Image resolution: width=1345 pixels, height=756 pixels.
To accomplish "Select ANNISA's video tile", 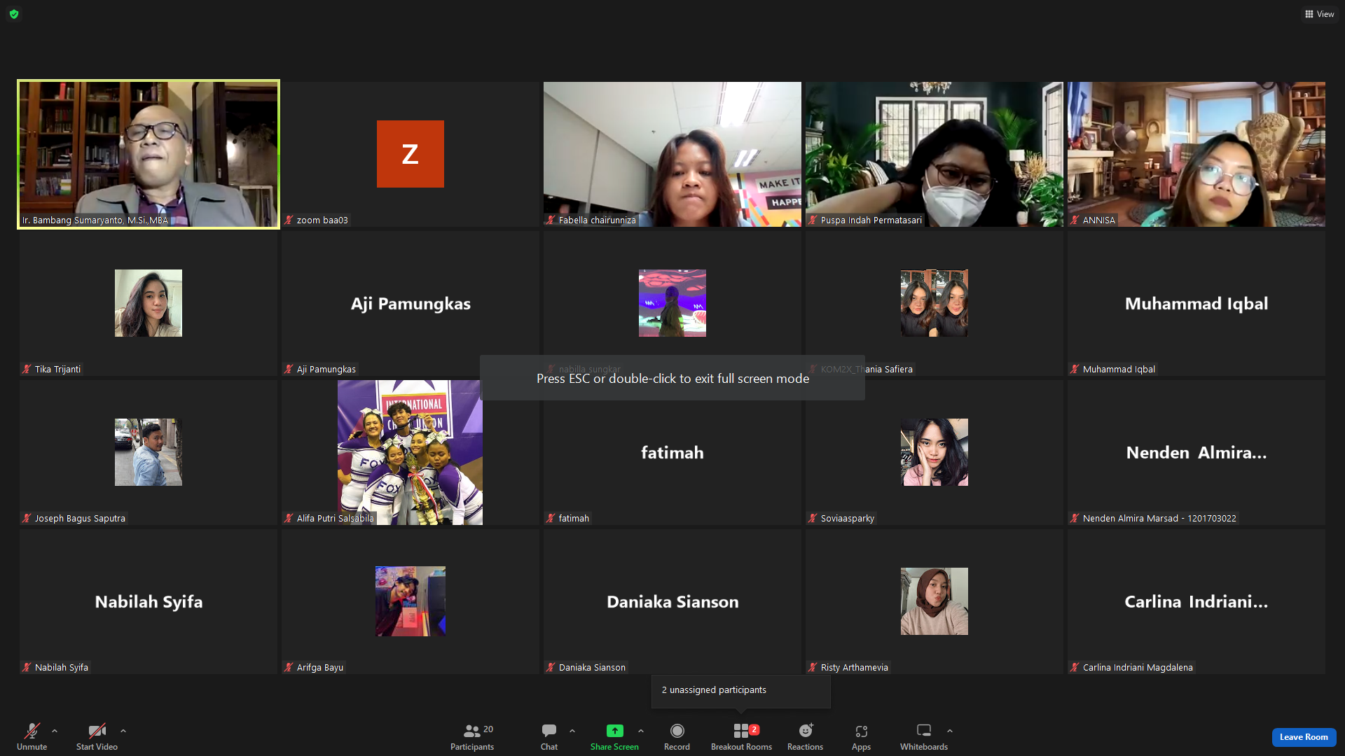I will (x=1196, y=154).
